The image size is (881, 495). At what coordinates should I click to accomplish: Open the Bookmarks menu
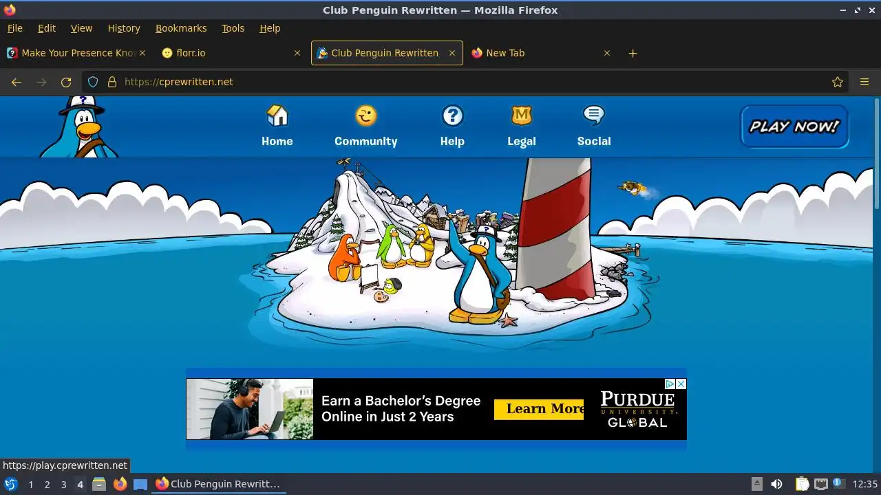click(181, 28)
